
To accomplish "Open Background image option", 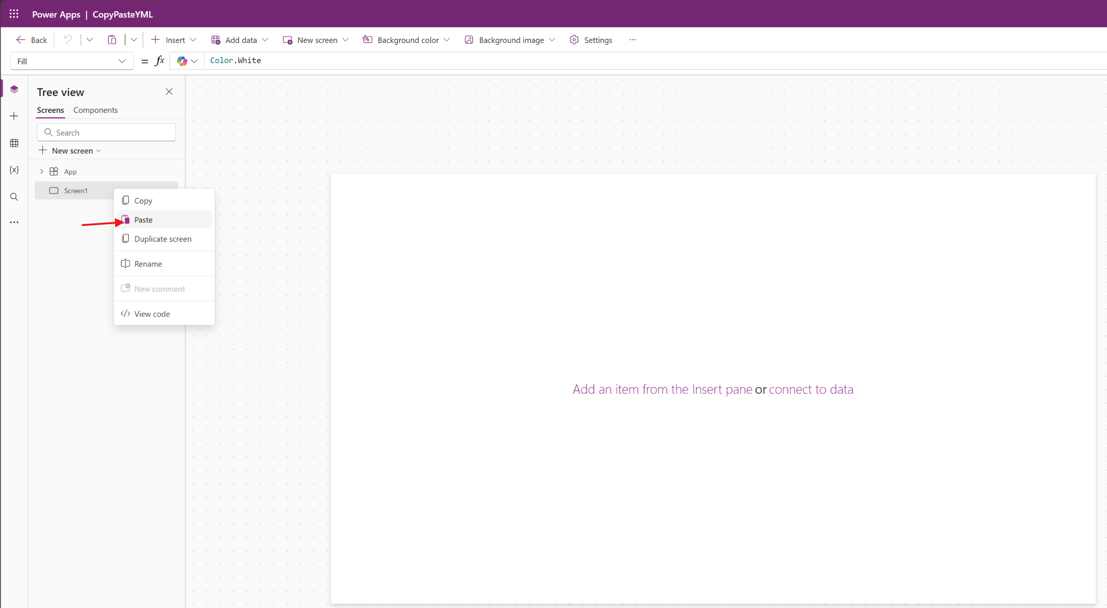I will [x=504, y=40].
